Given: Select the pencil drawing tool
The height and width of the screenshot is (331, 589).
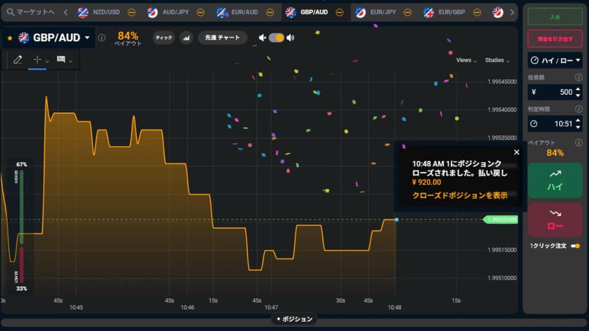Looking at the screenshot, I should (18, 59).
